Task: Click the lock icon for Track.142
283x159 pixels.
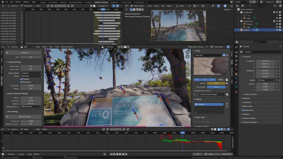Action: [x=22, y=21]
